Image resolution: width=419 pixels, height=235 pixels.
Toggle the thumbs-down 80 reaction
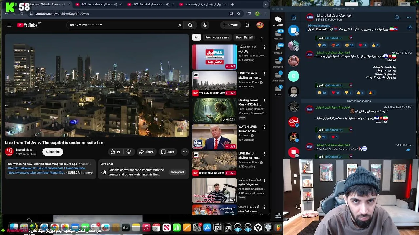(322, 45)
